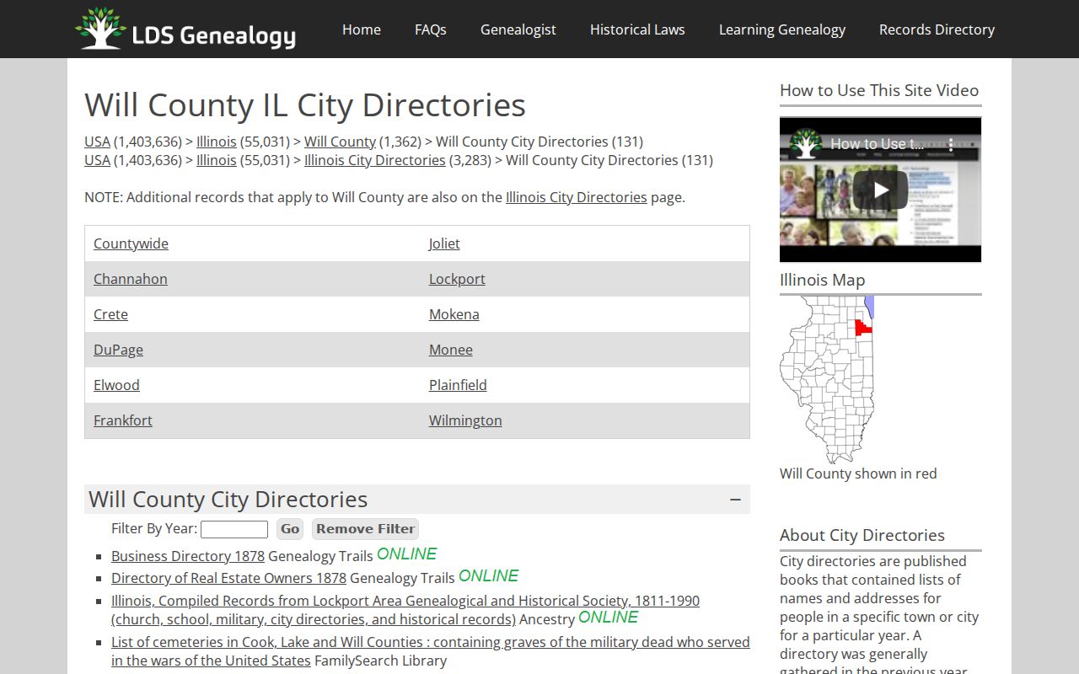Click the USA link in first breadcrumb row

tap(97, 142)
